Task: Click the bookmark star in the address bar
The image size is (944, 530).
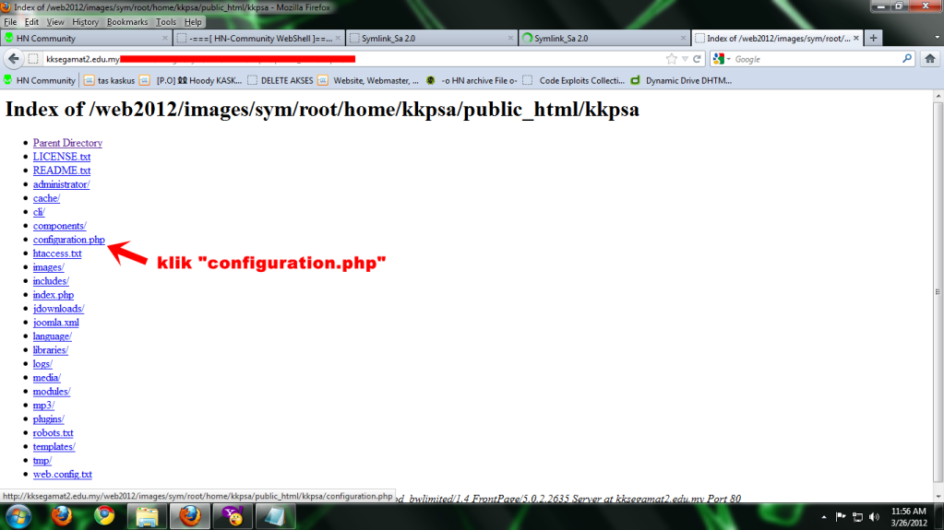Action: 672,59
